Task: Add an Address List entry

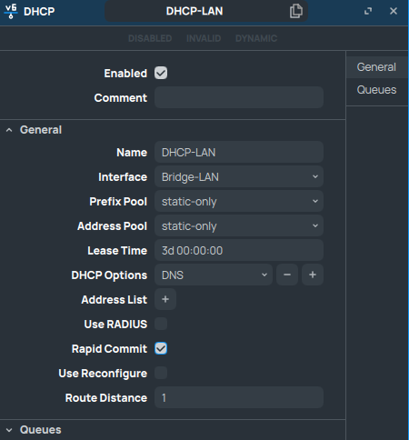Action: click(x=165, y=299)
